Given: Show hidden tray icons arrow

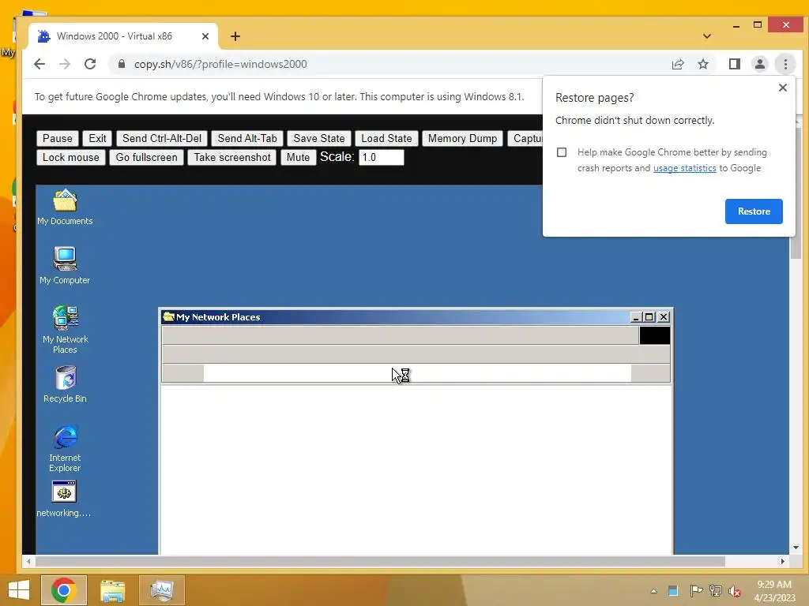Looking at the screenshot, I should [x=653, y=591].
